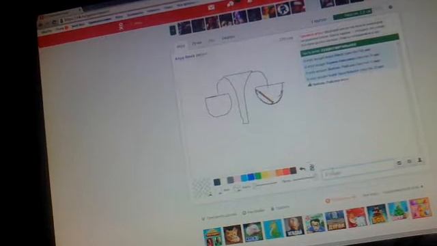The width and height of the screenshot is (437, 246).
Task: Select the green color swatch
Action: click(x=258, y=176)
